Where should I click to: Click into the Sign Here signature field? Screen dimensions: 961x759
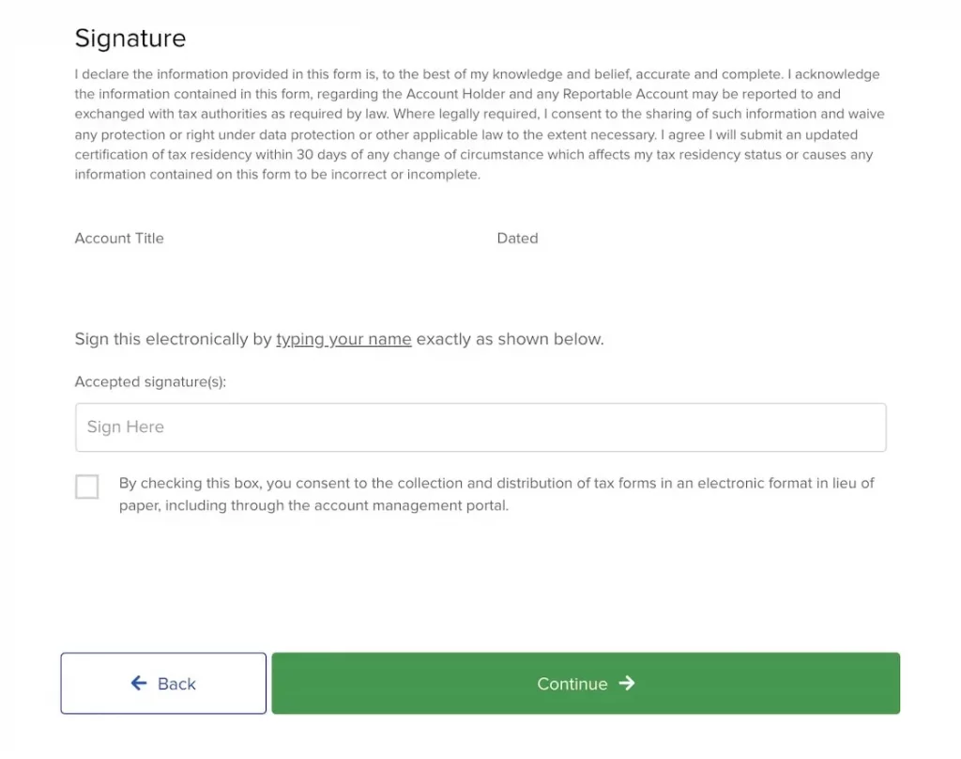tap(480, 427)
